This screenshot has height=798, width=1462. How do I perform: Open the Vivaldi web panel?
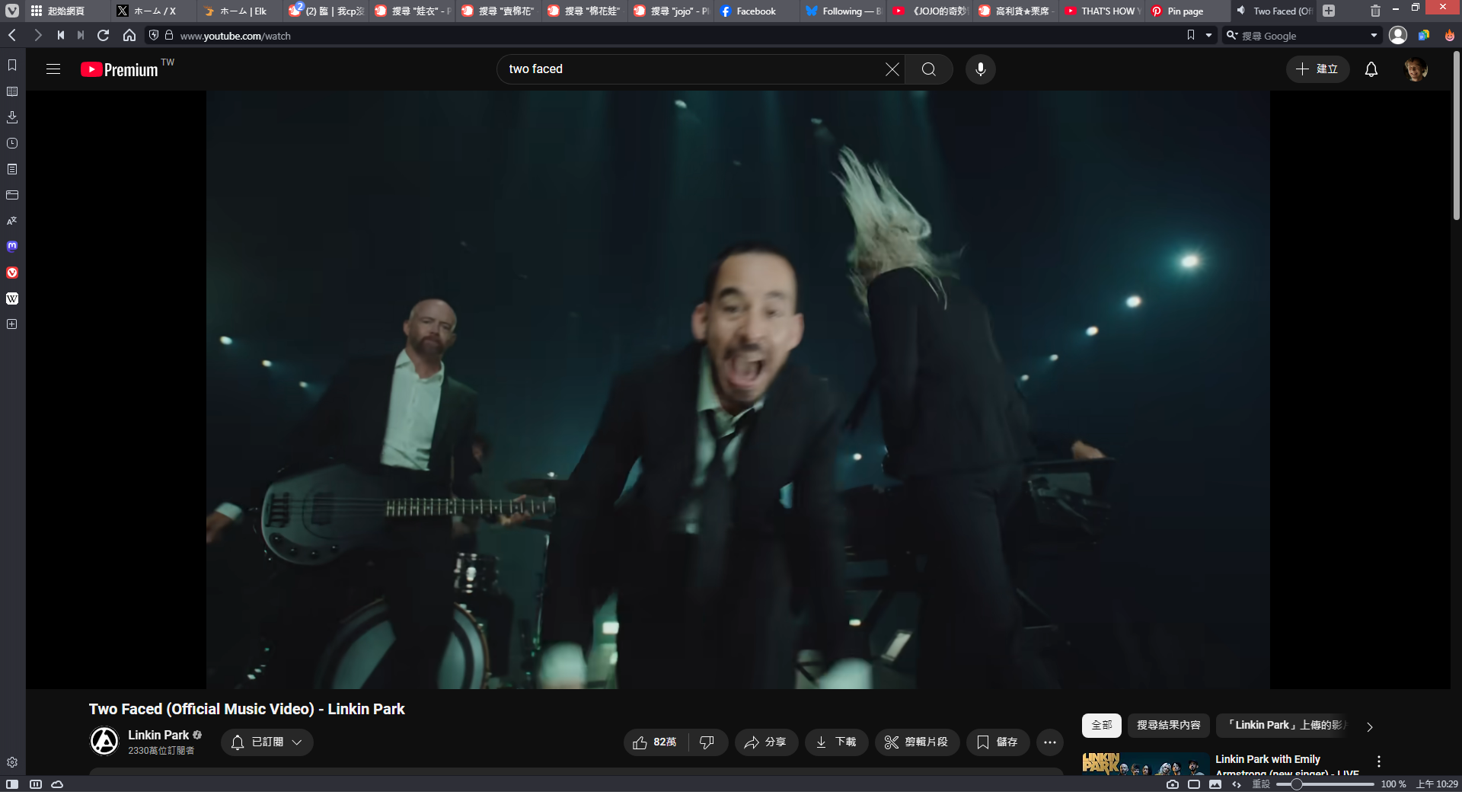[12, 273]
